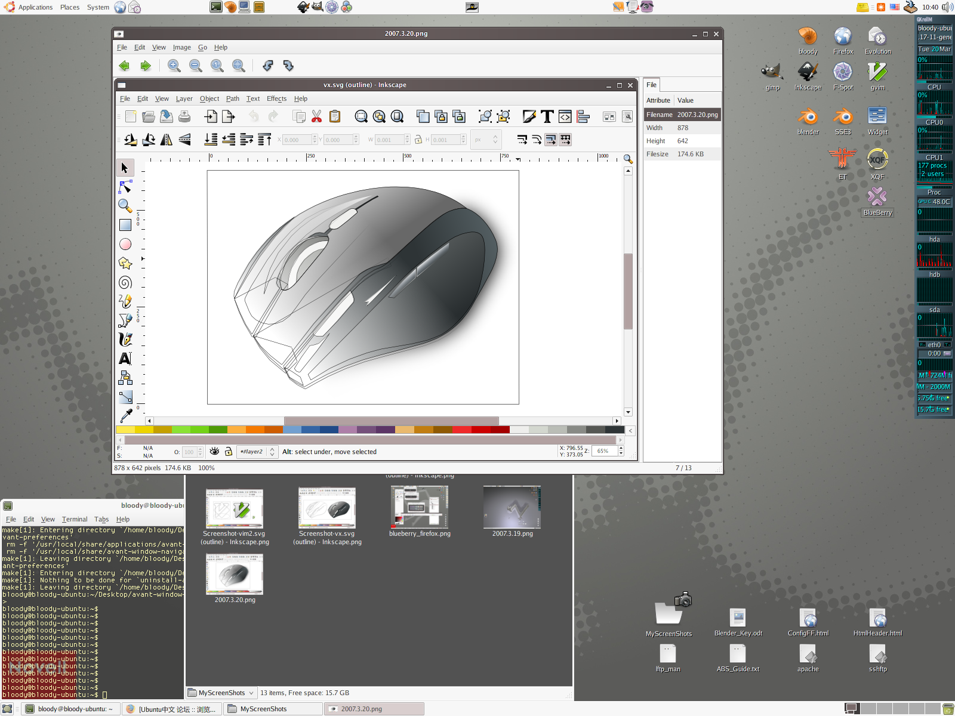The width and height of the screenshot is (955, 716).
Task: Select the Inkscape star tool
Action: (125, 263)
